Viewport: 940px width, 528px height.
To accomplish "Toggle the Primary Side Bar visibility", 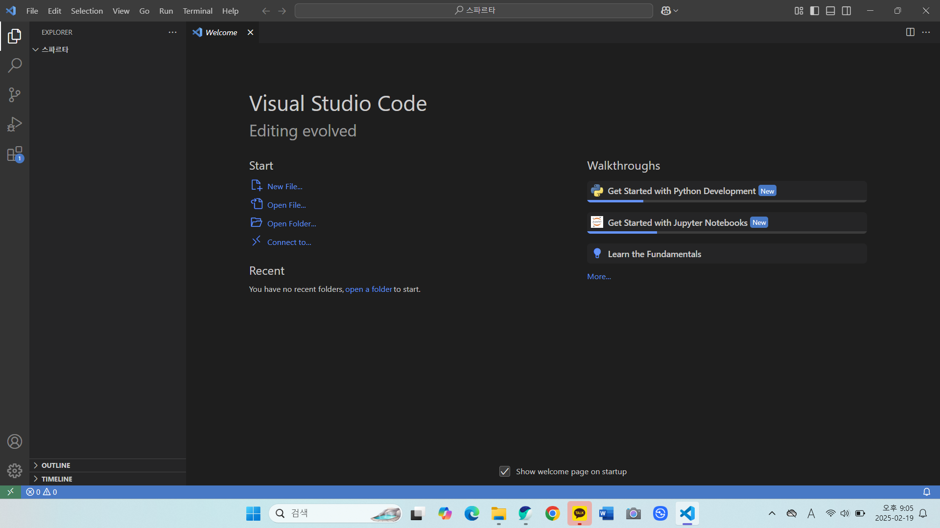I will 815,11.
